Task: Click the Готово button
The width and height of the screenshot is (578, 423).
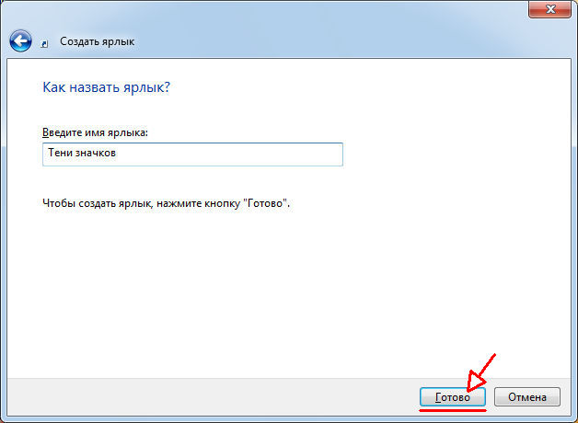Action: pyautogui.click(x=453, y=397)
